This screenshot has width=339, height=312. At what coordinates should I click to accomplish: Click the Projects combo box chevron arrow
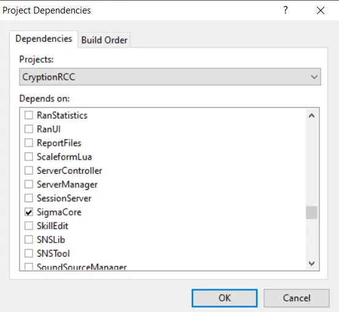pos(314,77)
